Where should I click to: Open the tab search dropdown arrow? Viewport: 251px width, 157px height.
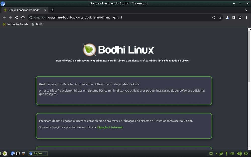point(246,10)
